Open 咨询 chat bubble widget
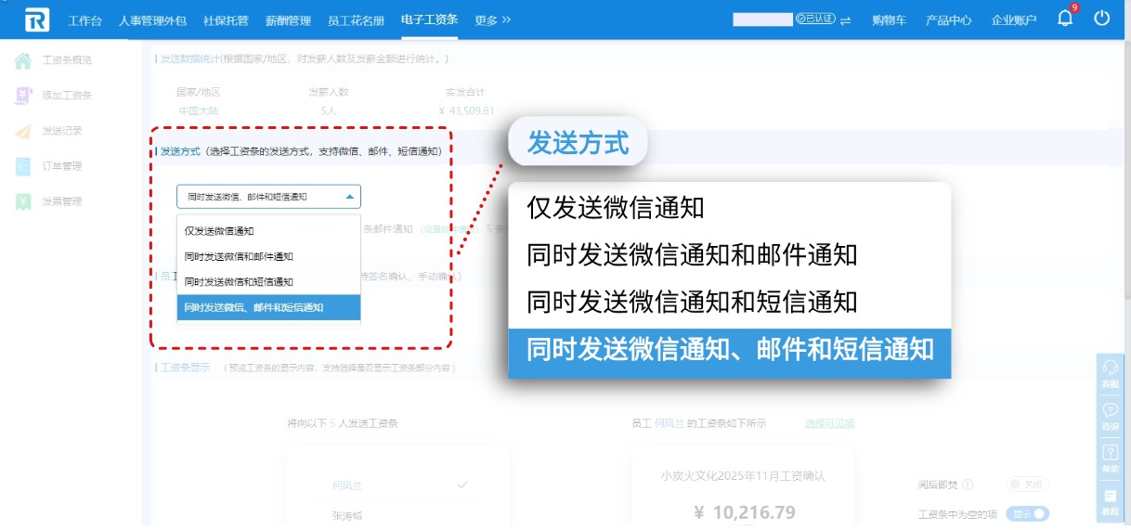1131x530 pixels. tap(1110, 415)
